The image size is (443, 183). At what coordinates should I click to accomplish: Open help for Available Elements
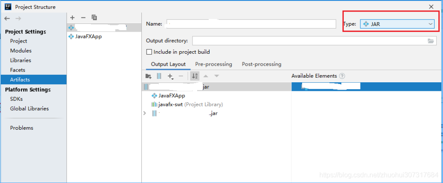pos(342,76)
